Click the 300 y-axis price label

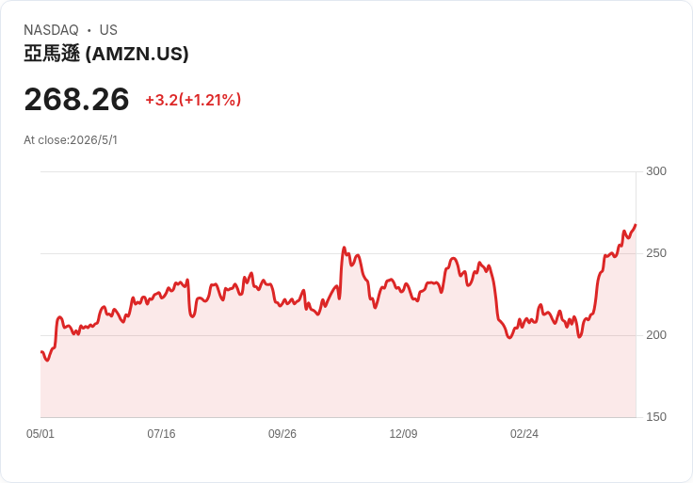tap(656, 171)
